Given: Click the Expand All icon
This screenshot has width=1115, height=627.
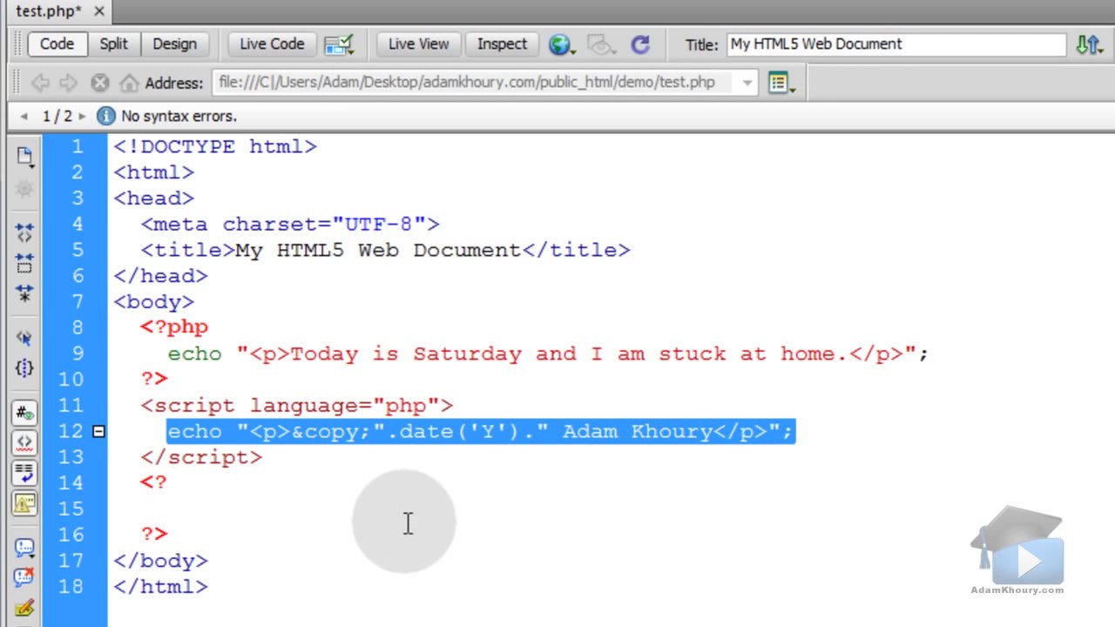Looking at the screenshot, I should tap(24, 293).
